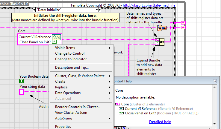
Task: Select the orange key-shaped node on pink wire
Action: coord(162,28)
